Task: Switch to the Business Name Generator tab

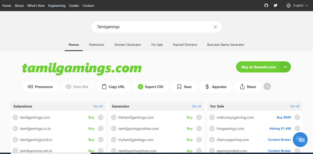Action: pos(226,45)
